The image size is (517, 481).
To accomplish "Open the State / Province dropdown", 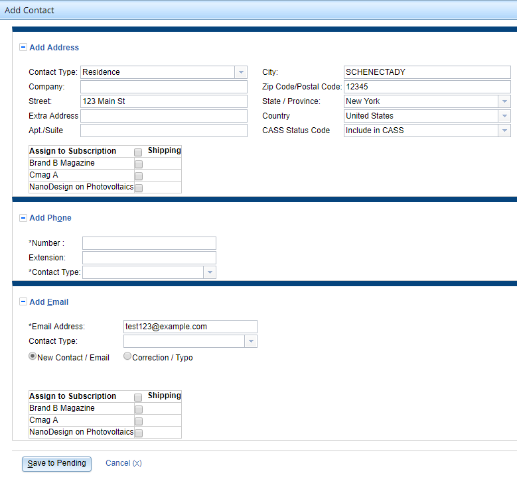I will tap(504, 101).
